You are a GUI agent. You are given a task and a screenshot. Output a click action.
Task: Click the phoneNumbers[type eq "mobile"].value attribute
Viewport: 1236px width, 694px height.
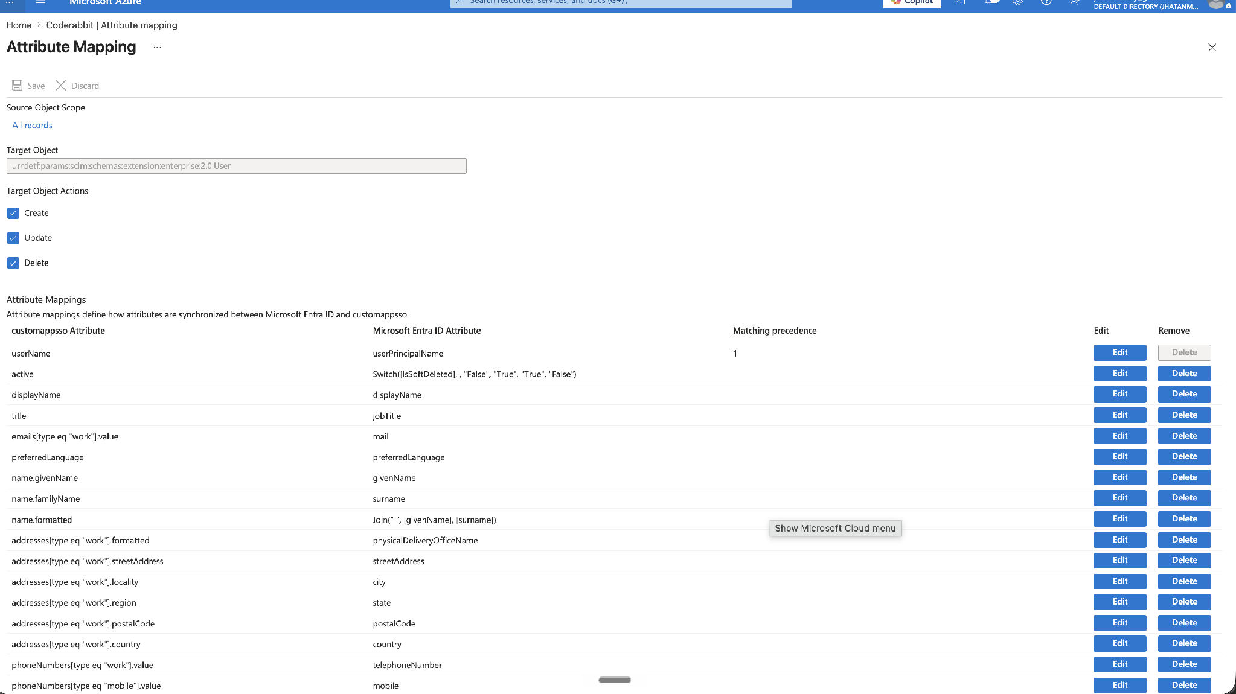[x=86, y=686]
